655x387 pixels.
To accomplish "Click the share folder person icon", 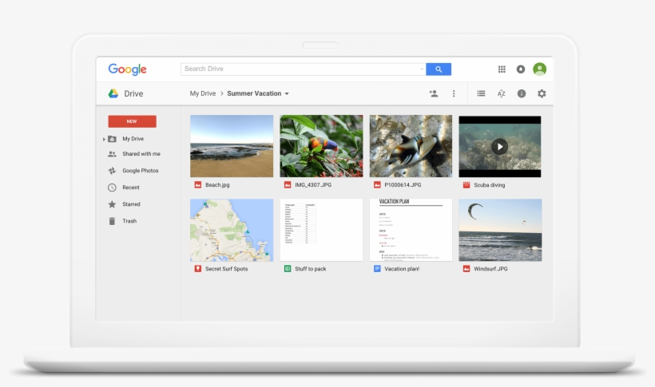I will click(x=433, y=93).
